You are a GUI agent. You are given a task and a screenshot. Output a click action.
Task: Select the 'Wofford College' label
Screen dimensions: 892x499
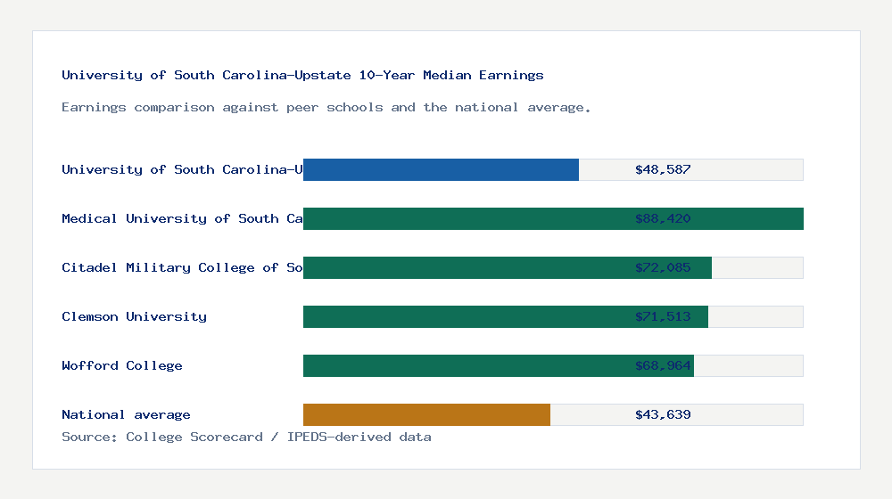point(122,365)
